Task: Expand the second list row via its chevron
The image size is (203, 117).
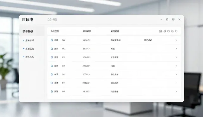Action: pos(176,49)
